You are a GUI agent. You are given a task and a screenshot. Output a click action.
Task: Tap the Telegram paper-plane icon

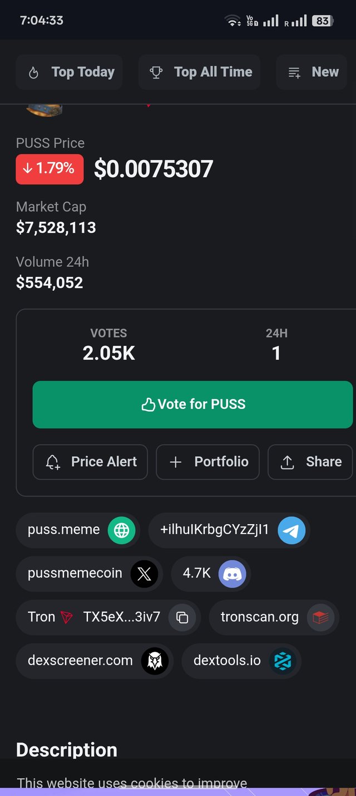(291, 530)
